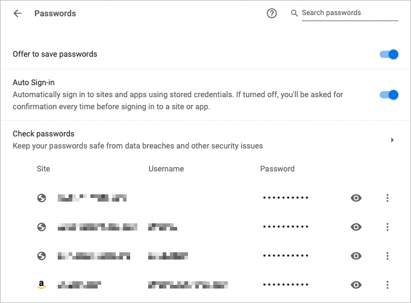Open more actions menu for first entry

tap(387, 198)
